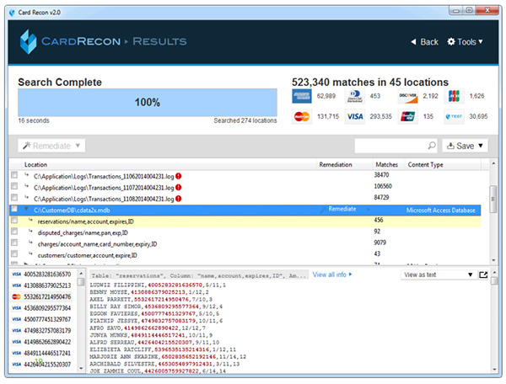Check box for disputed_charges table row
This screenshot has height=384, width=506.
pos(14,232)
